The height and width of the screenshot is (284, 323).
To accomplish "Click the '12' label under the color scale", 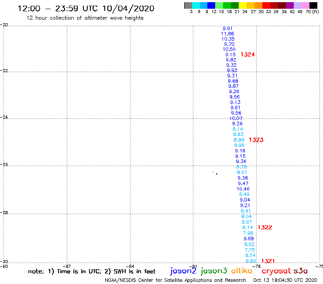I will click(x=214, y=12).
